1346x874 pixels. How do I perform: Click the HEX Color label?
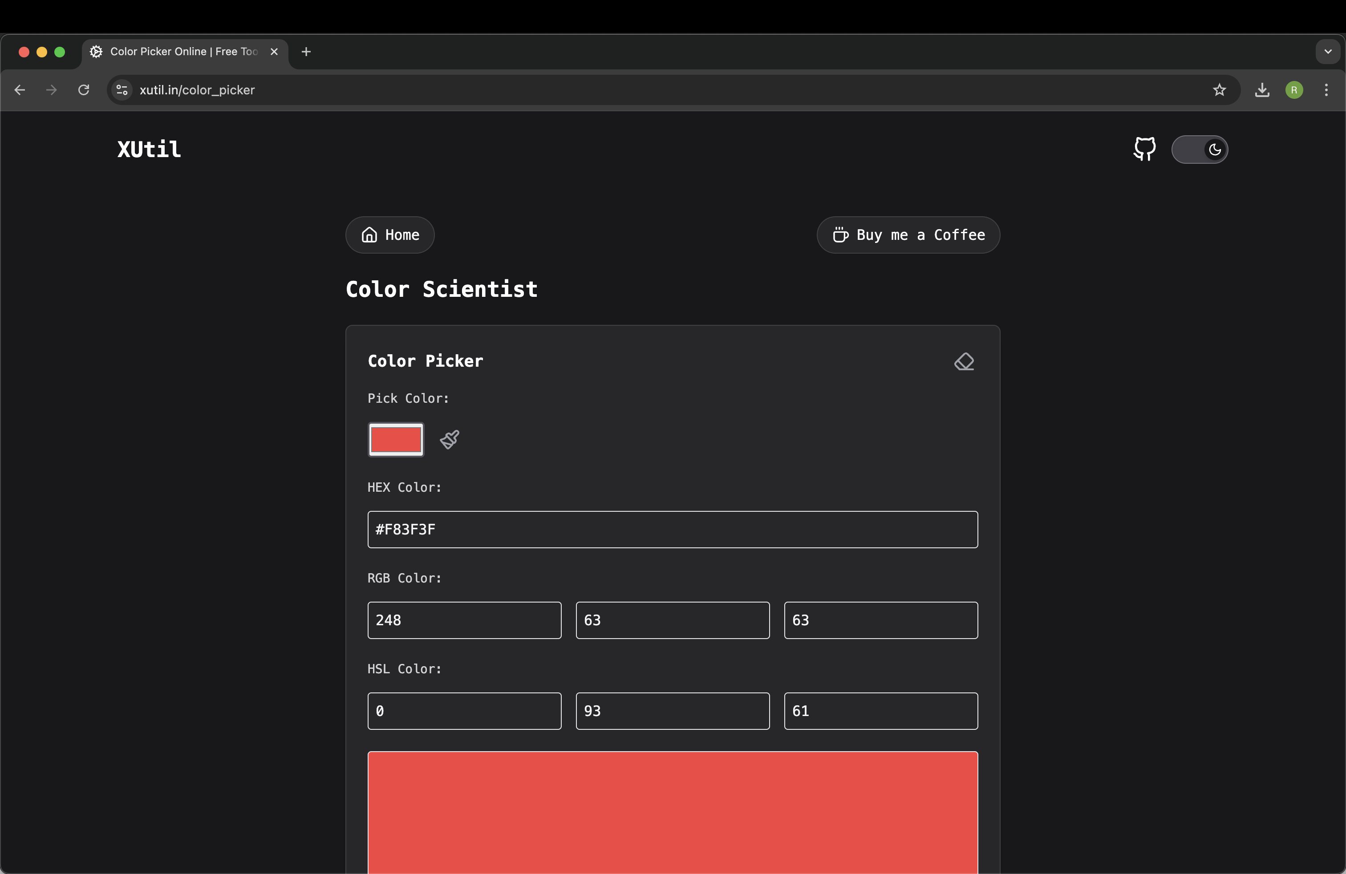tap(404, 487)
